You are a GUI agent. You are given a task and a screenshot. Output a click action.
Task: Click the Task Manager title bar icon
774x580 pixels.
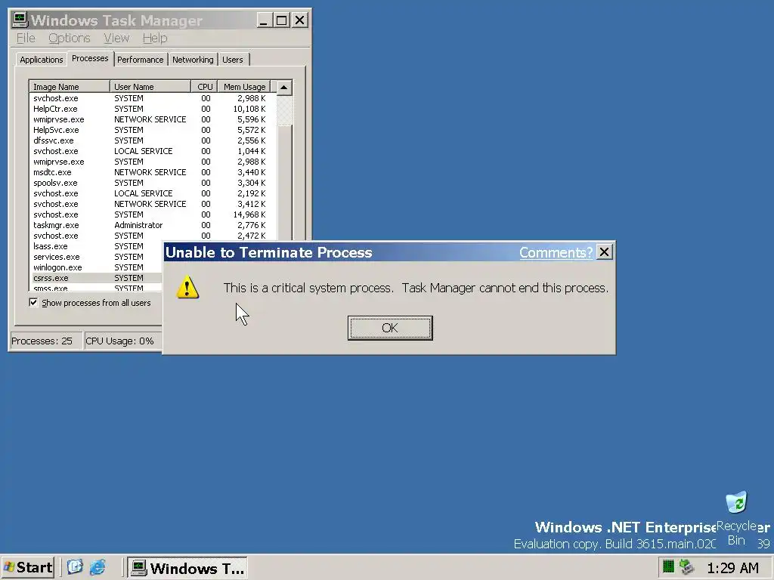pos(20,20)
